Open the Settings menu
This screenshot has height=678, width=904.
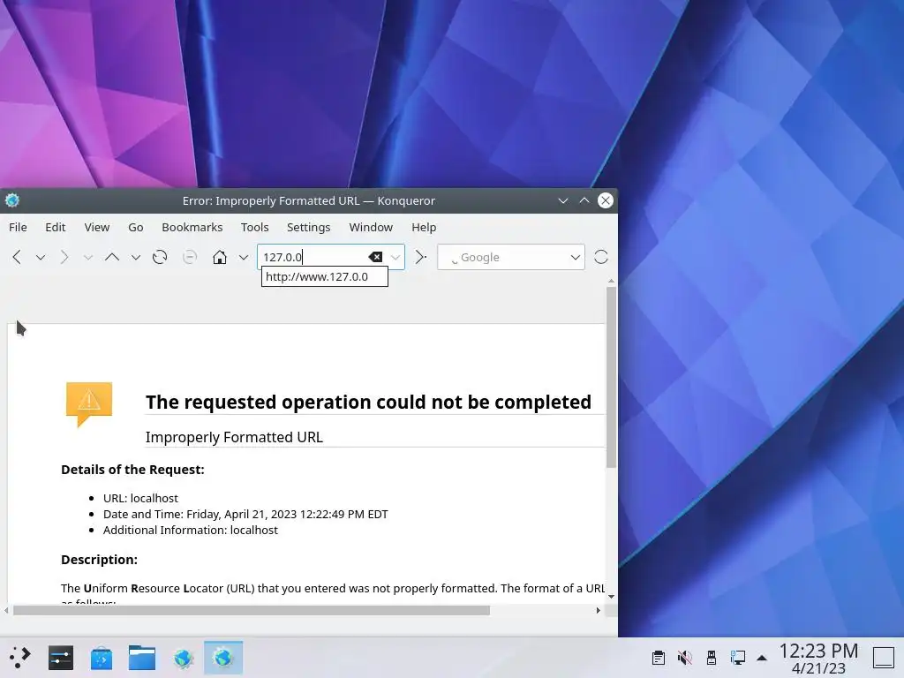tap(308, 227)
